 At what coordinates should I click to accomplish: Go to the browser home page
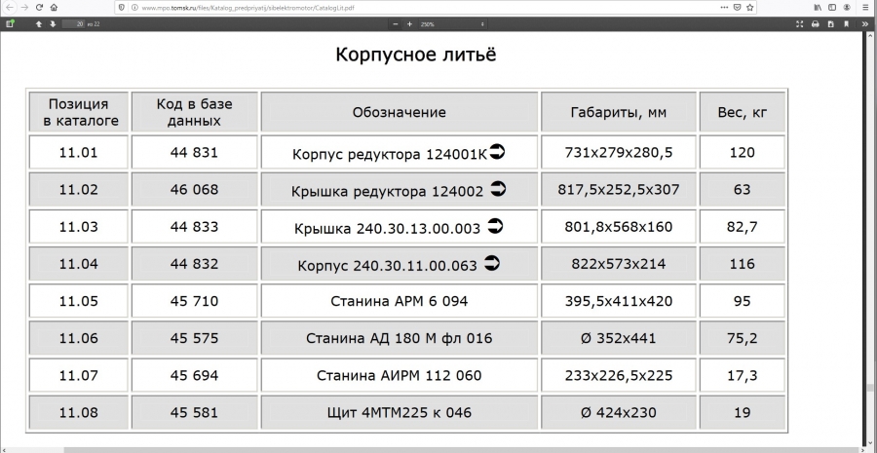[x=53, y=7]
